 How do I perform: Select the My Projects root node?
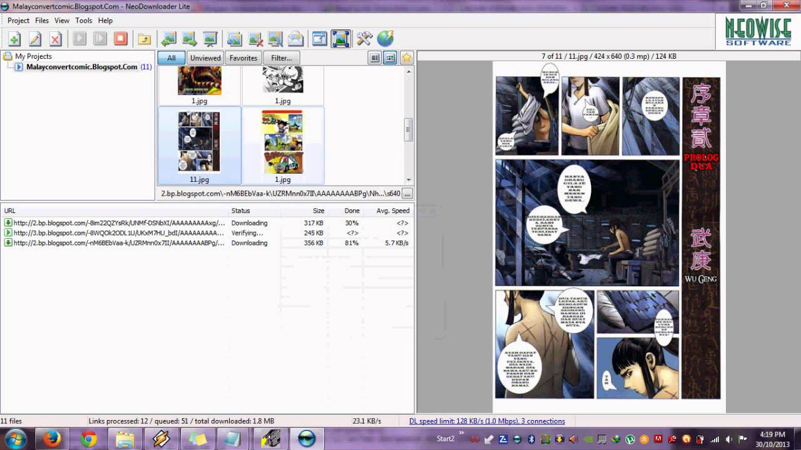click(33, 56)
